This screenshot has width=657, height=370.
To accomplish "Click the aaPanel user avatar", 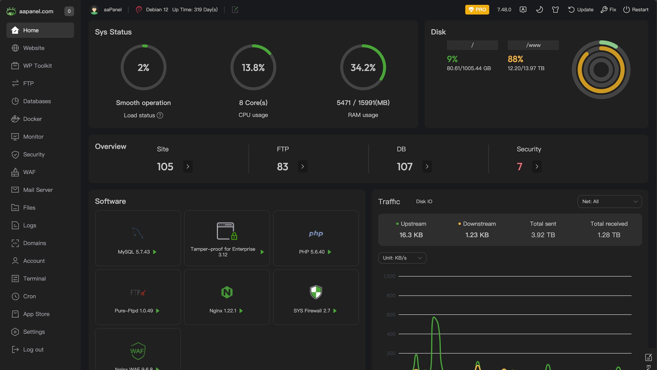I will (x=94, y=10).
